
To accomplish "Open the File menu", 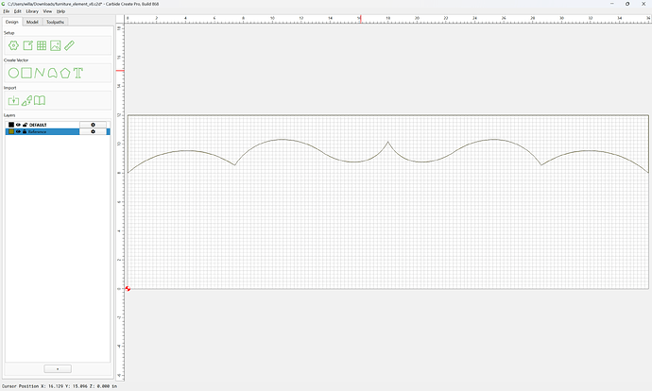I will coord(7,11).
